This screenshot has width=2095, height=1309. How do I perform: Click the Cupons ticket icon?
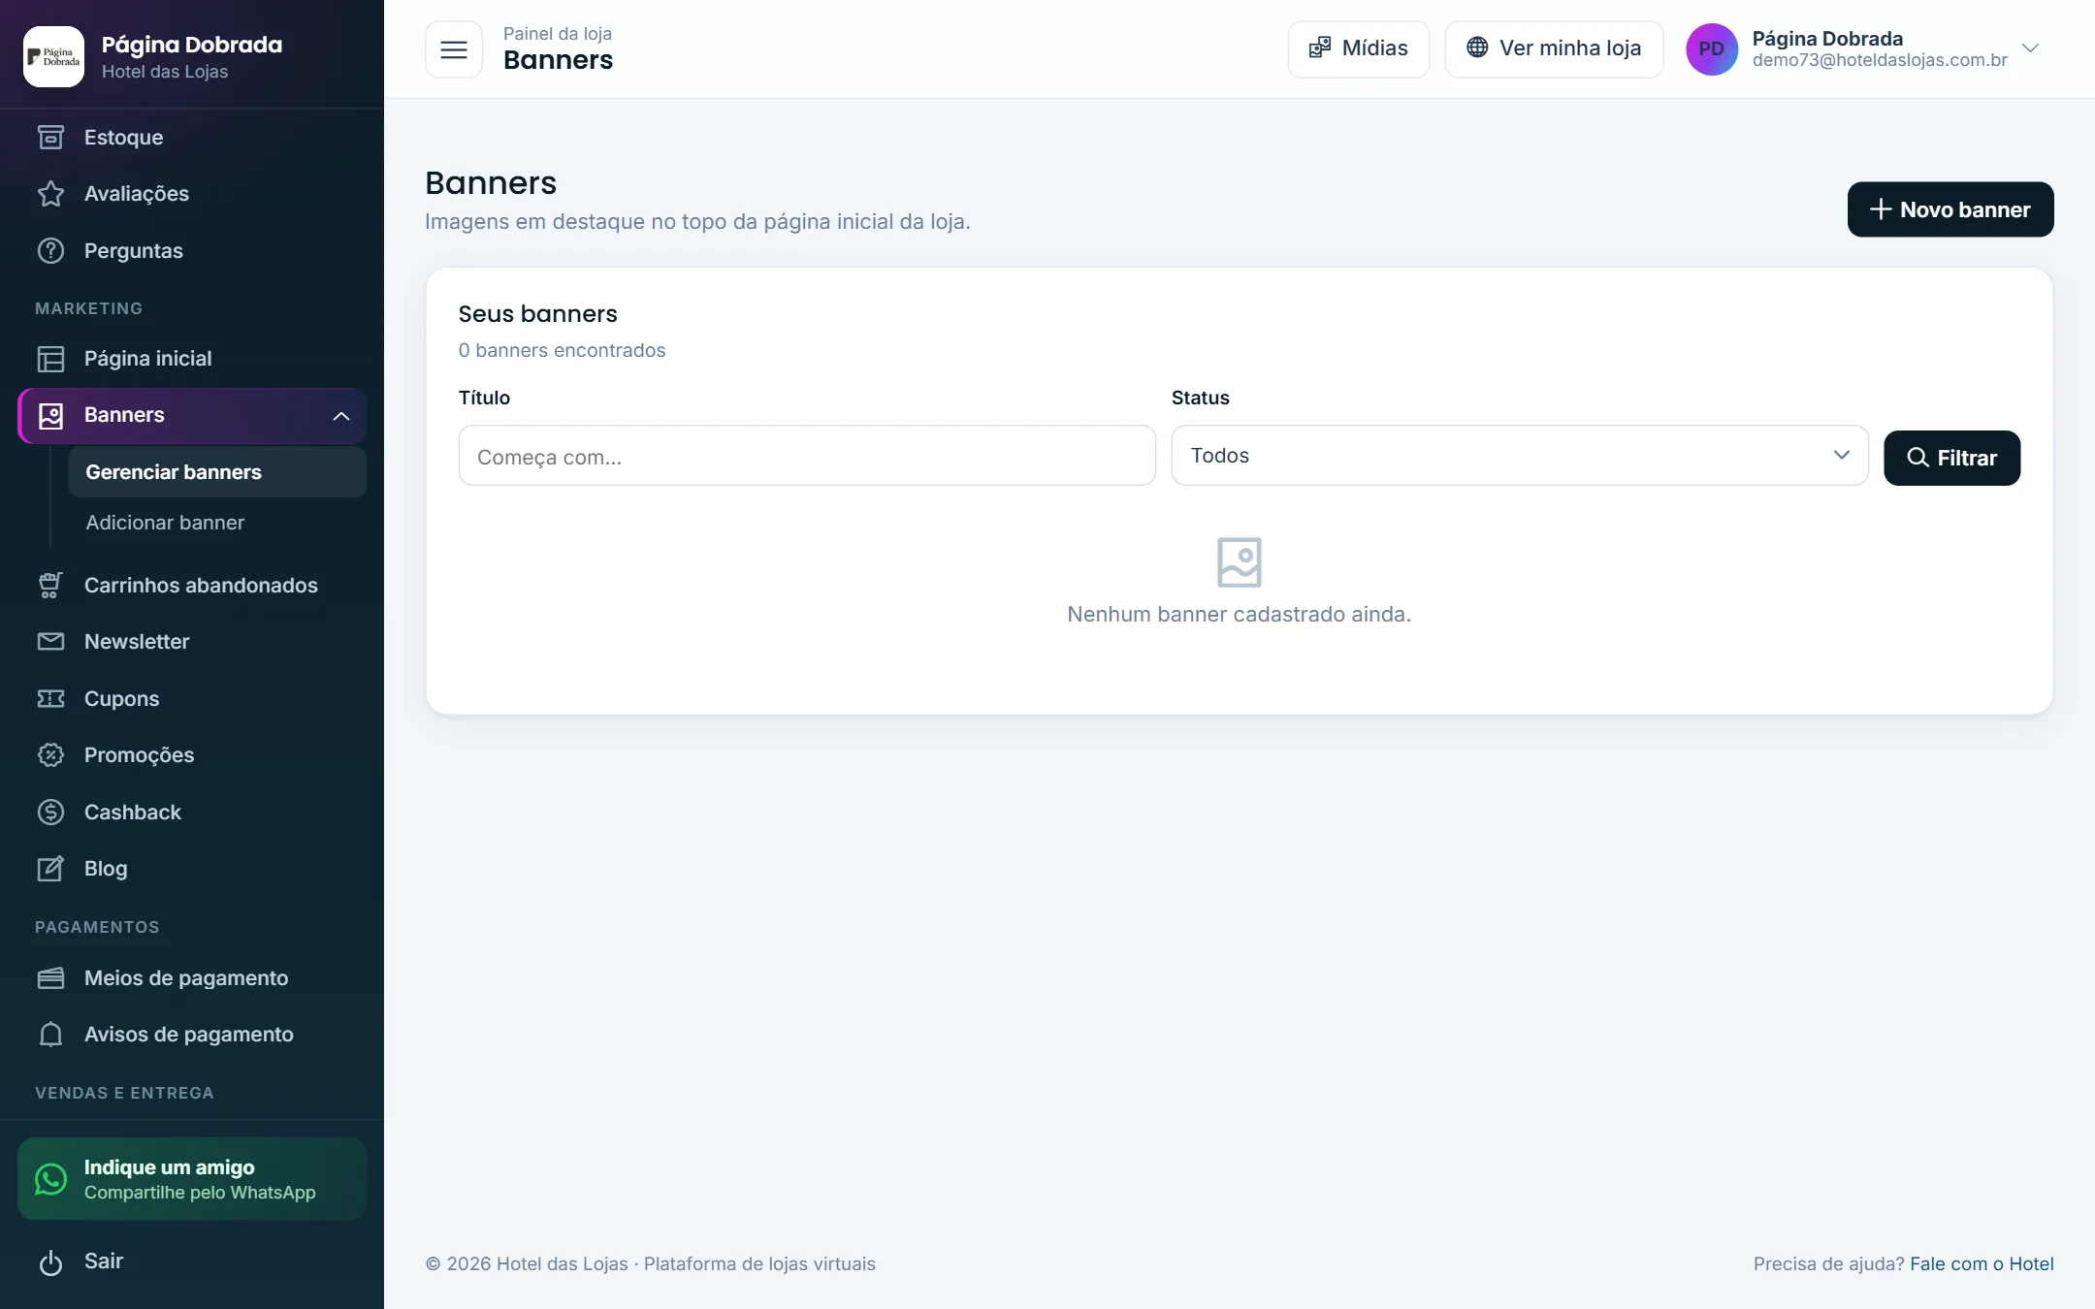point(50,699)
